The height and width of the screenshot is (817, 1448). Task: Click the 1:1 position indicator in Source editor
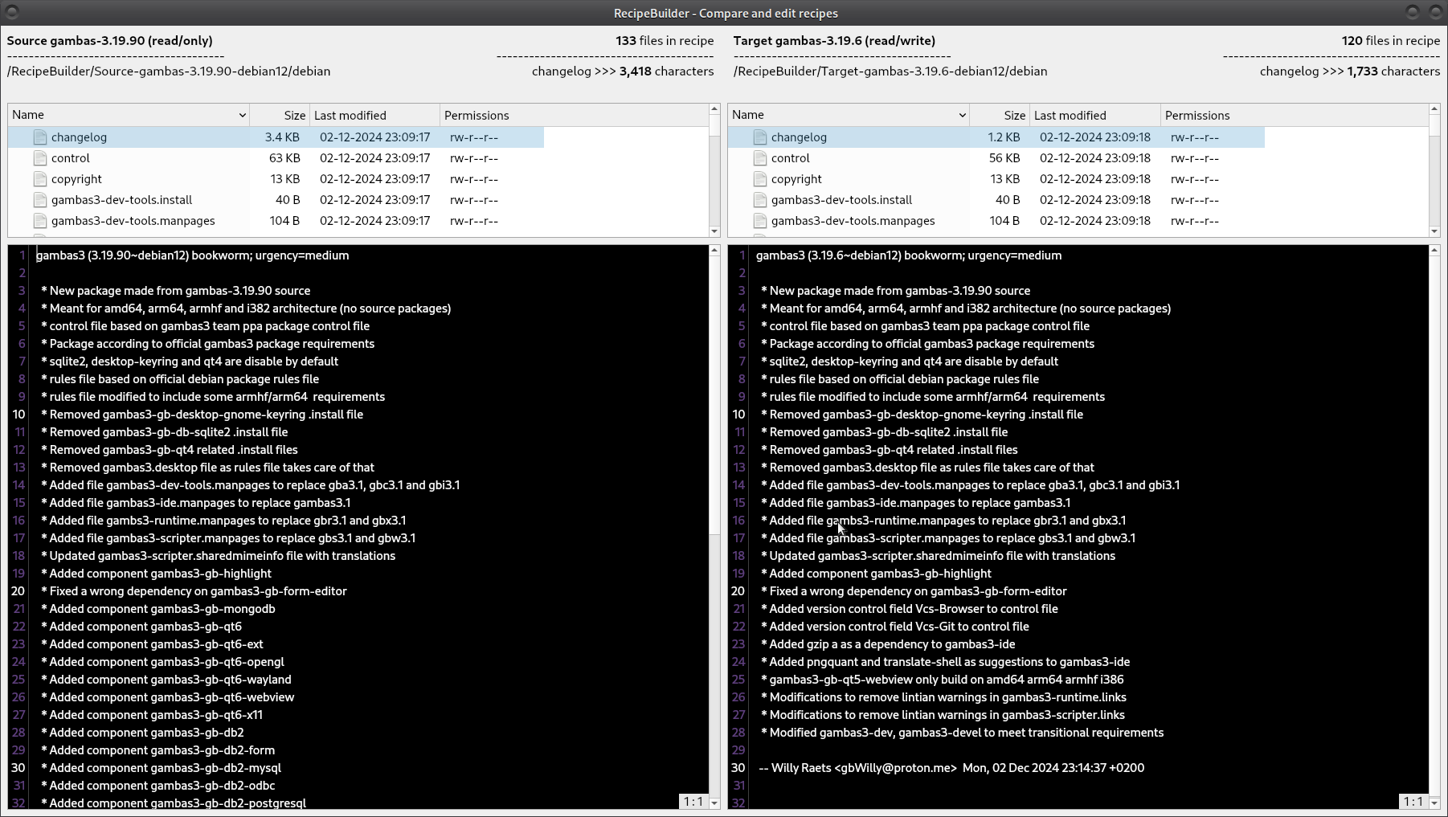(x=693, y=802)
